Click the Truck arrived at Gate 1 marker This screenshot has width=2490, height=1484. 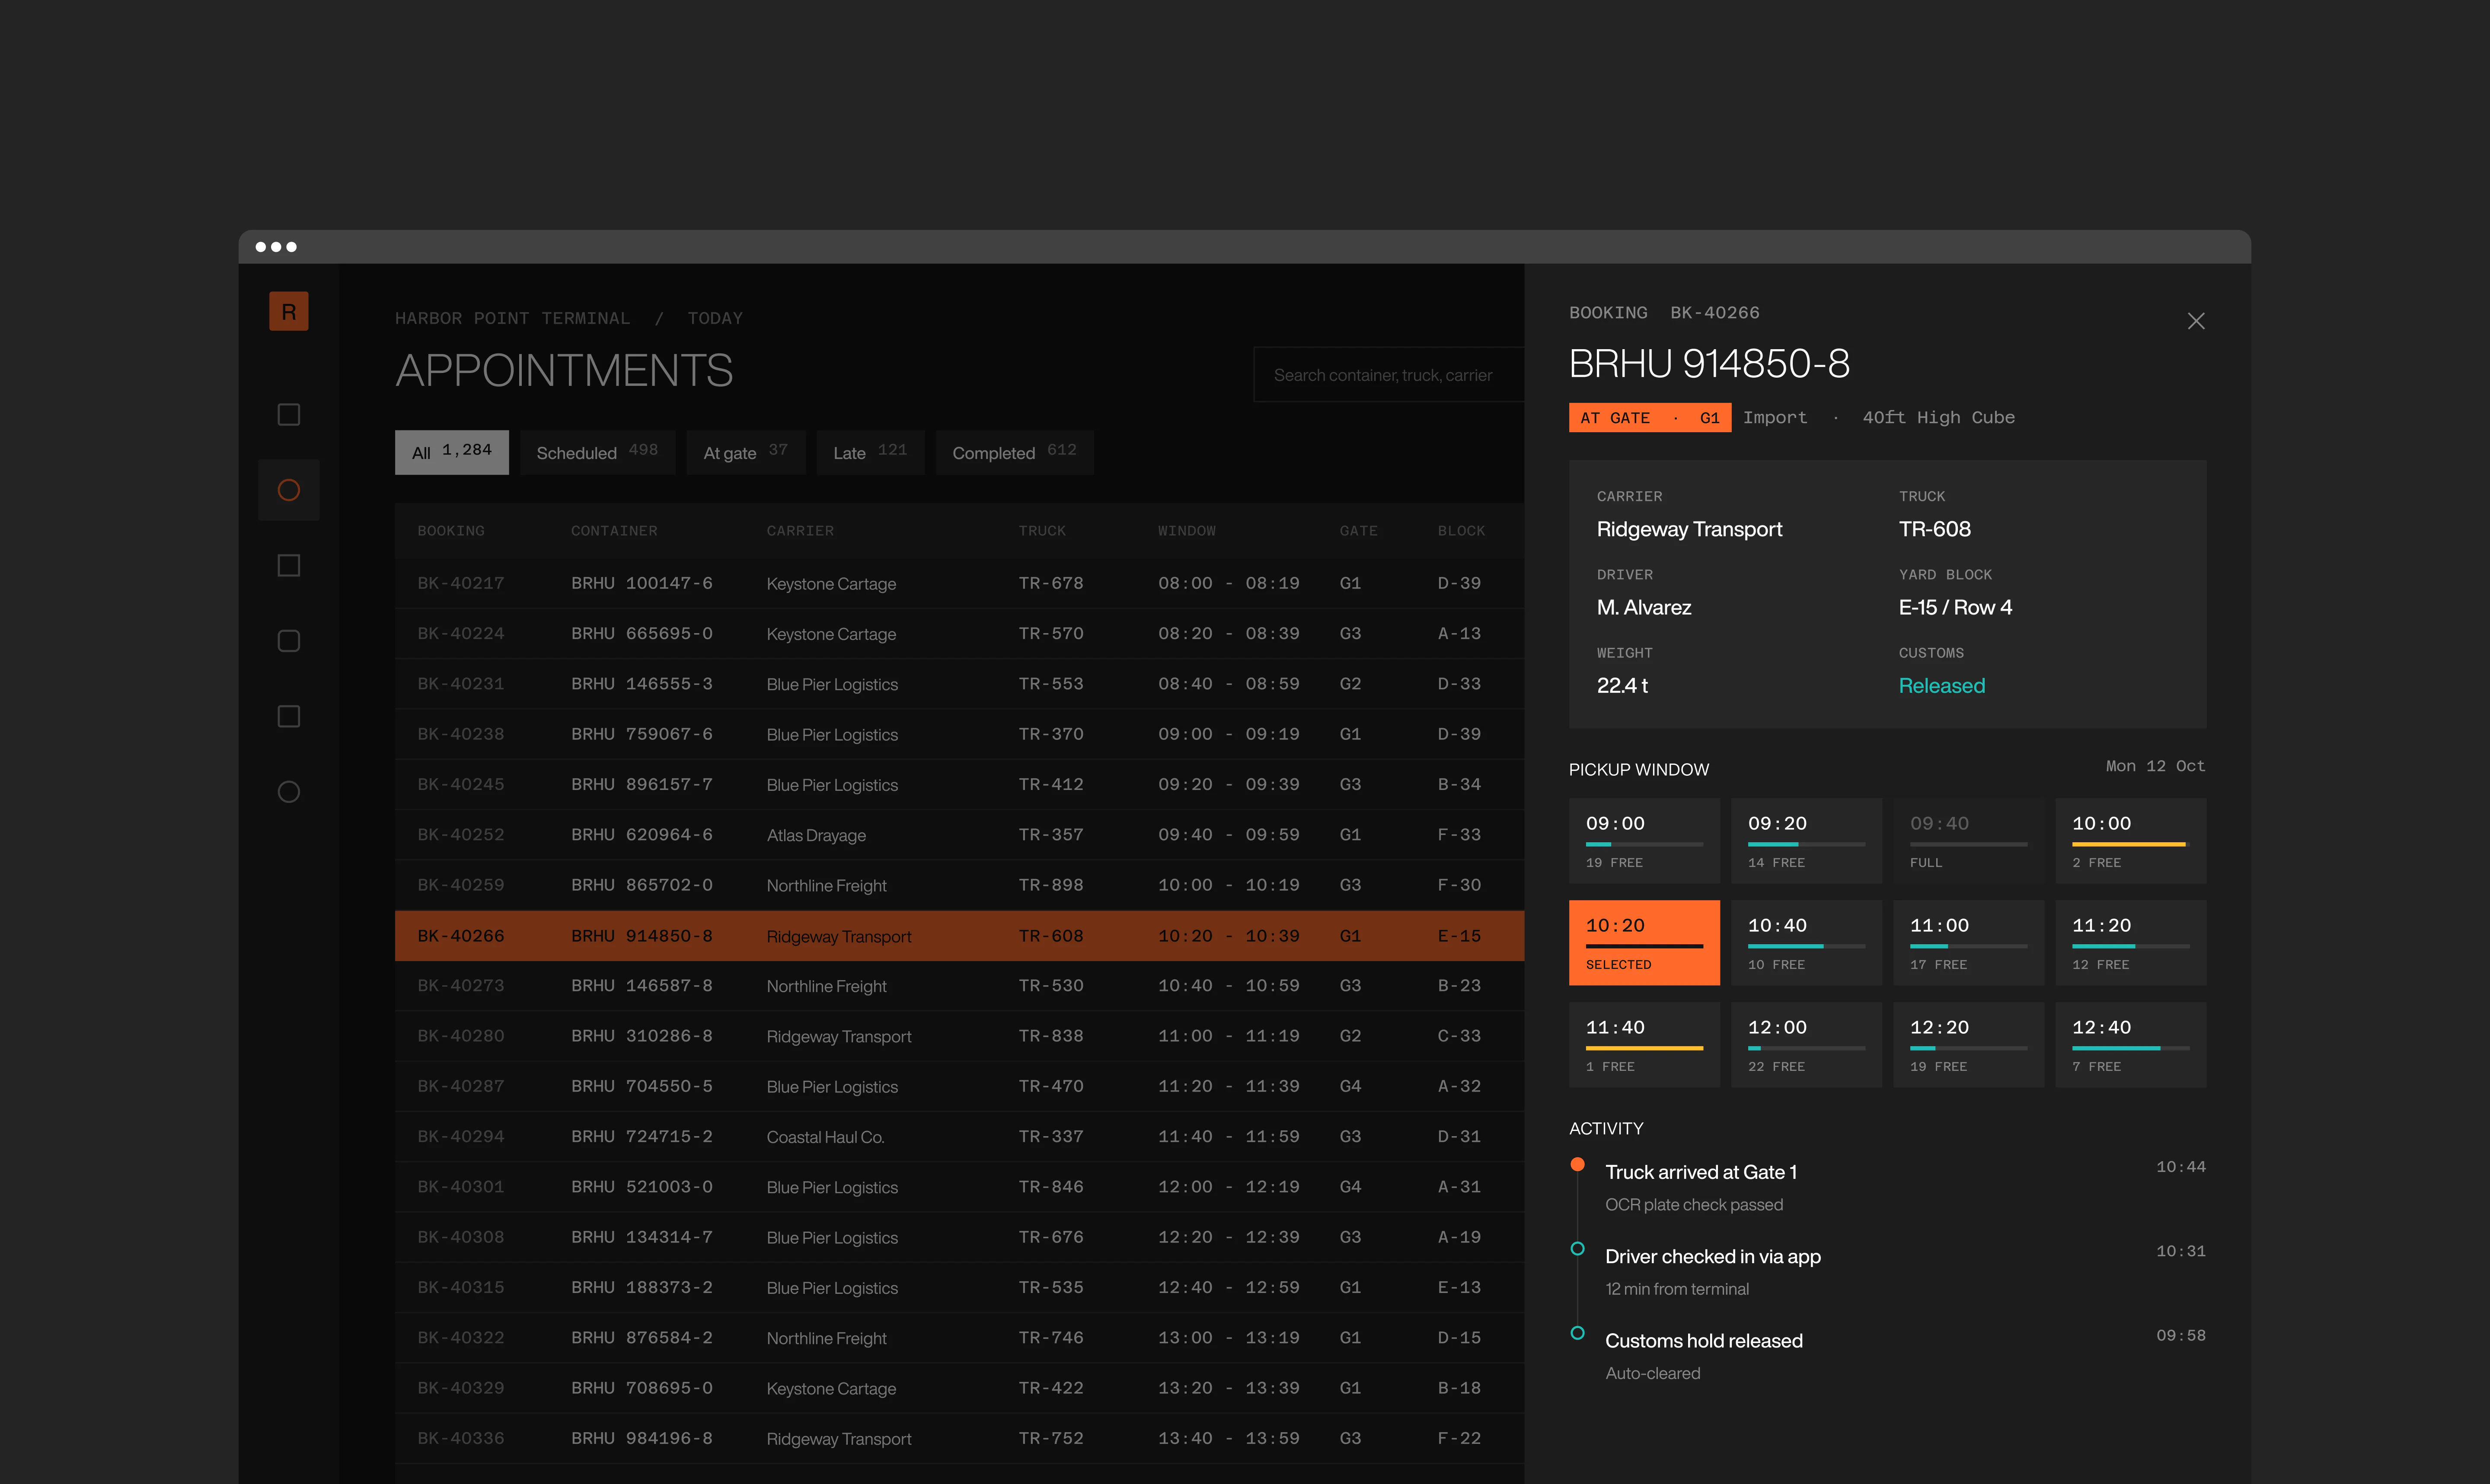[x=1578, y=1164]
